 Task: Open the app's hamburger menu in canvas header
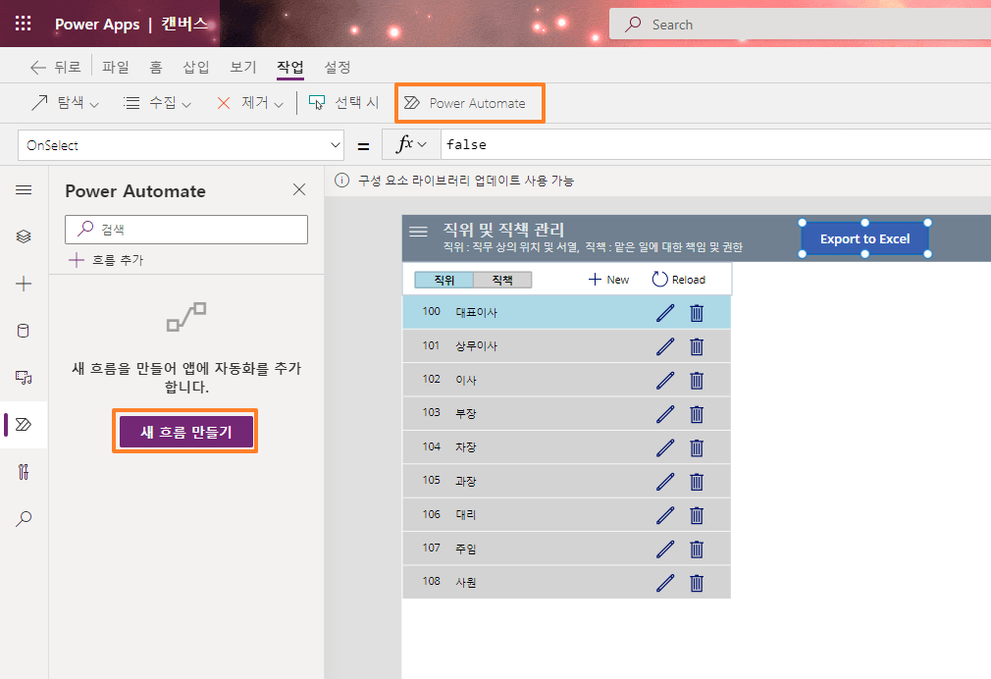point(418,232)
